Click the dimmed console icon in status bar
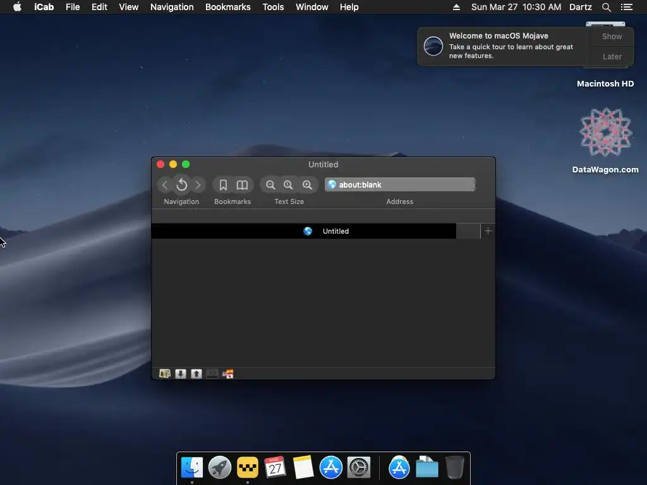Screen dimensions: 647x485 pyautogui.click(x=212, y=374)
